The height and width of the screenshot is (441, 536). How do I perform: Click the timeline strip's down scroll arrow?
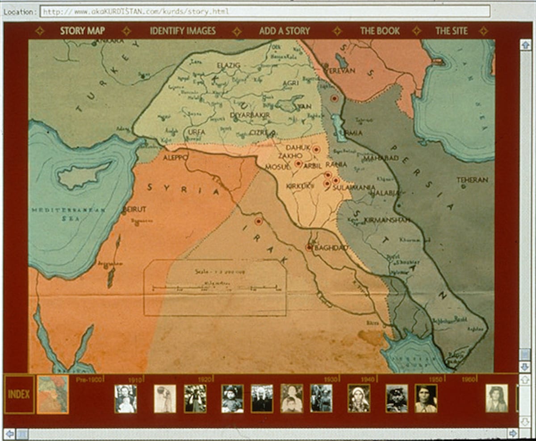click(525, 421)
